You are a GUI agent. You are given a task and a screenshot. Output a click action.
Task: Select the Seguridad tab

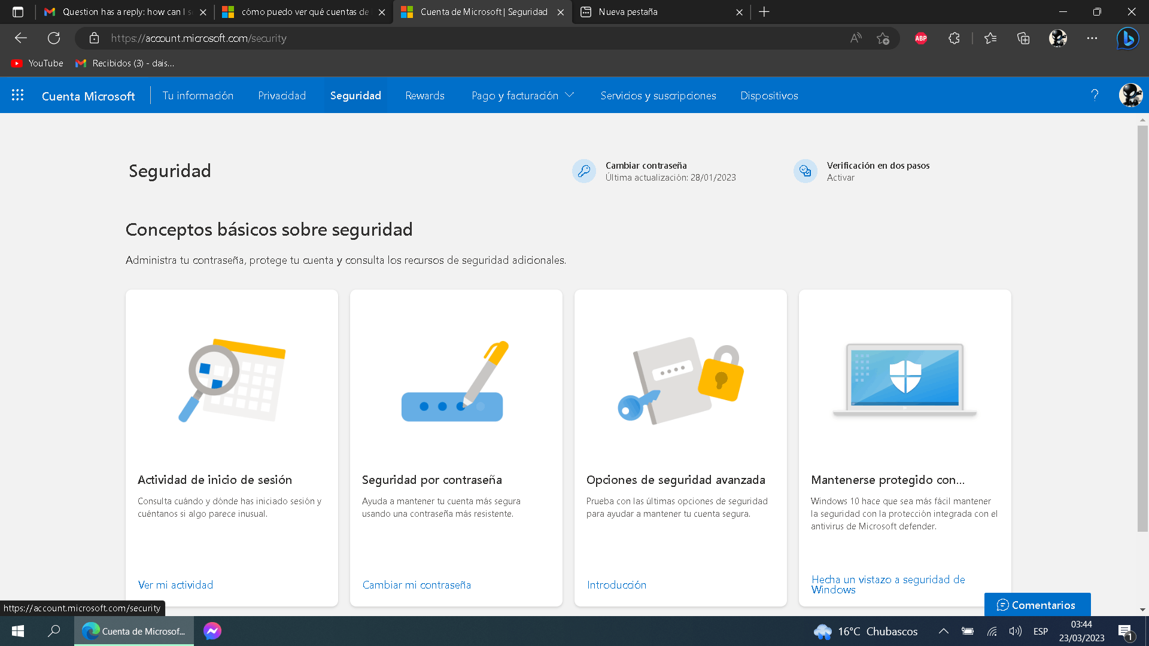point(355,96)
